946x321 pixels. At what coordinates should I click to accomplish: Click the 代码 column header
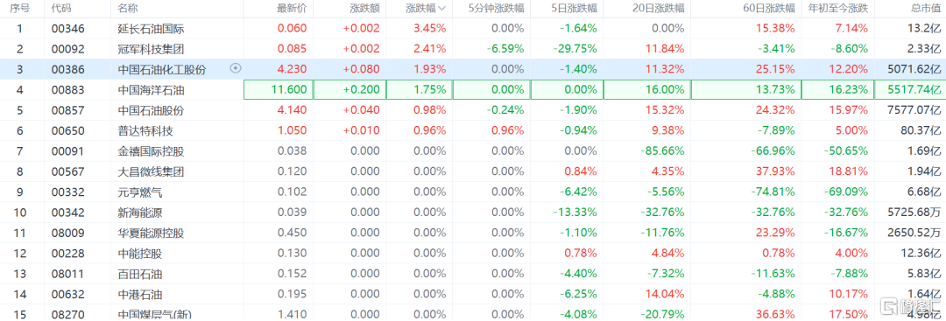pyautogui.click(x=60, y=9)
